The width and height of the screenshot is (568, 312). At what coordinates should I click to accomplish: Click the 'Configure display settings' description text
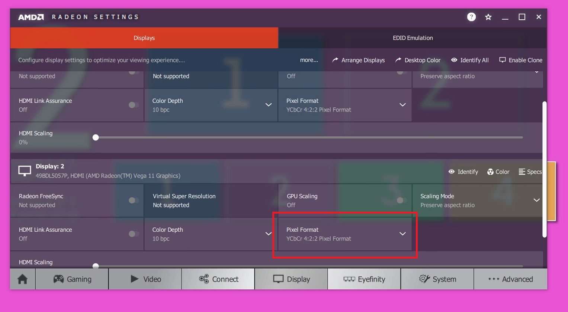point(102,60)
